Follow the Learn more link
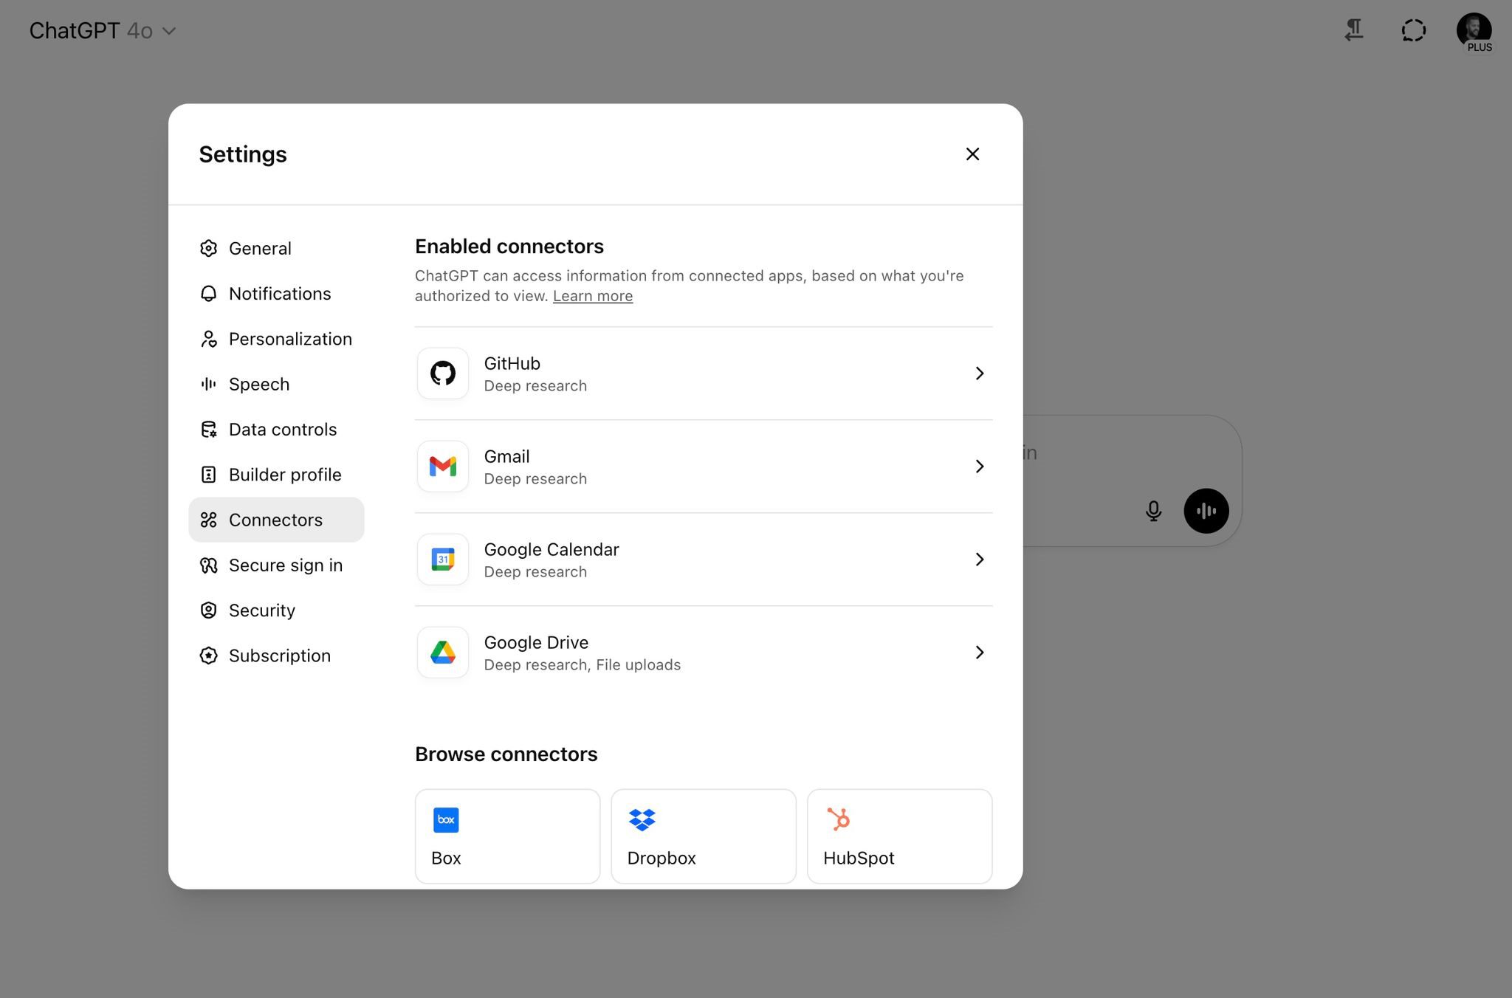The width and height of the screenshot is (1512, 998). (593, 296)
